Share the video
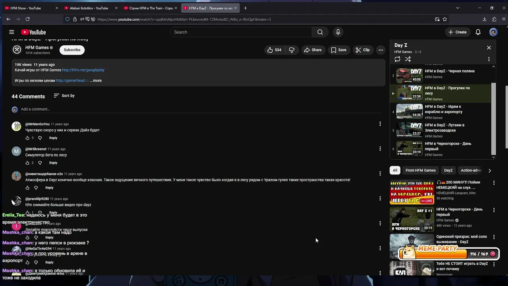This screenshot has width=508, height=286. coord(313,50)
